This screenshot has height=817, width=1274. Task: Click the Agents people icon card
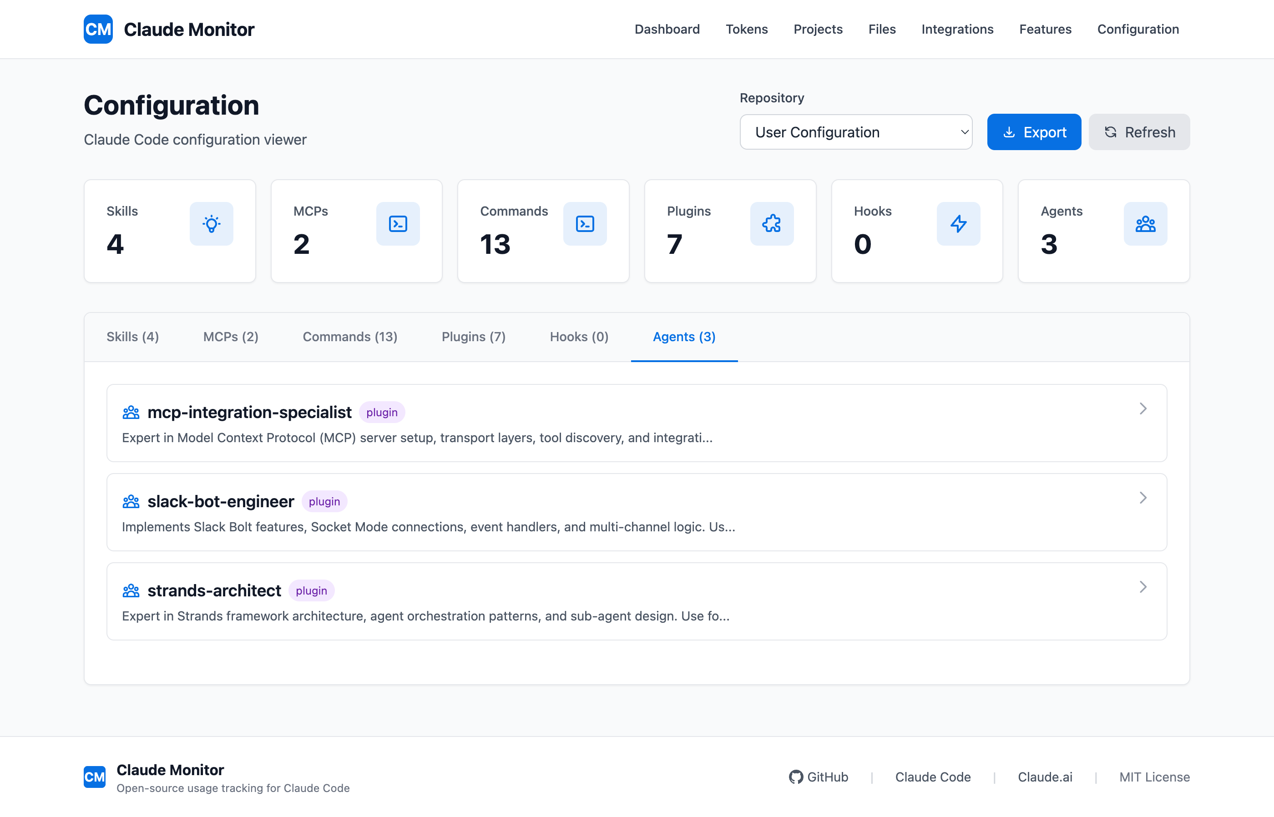[x=1145, y=223]
